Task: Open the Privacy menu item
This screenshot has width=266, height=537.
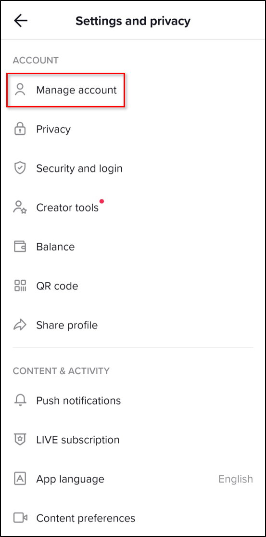Action: pyautogui.click(x=133, y=129)
